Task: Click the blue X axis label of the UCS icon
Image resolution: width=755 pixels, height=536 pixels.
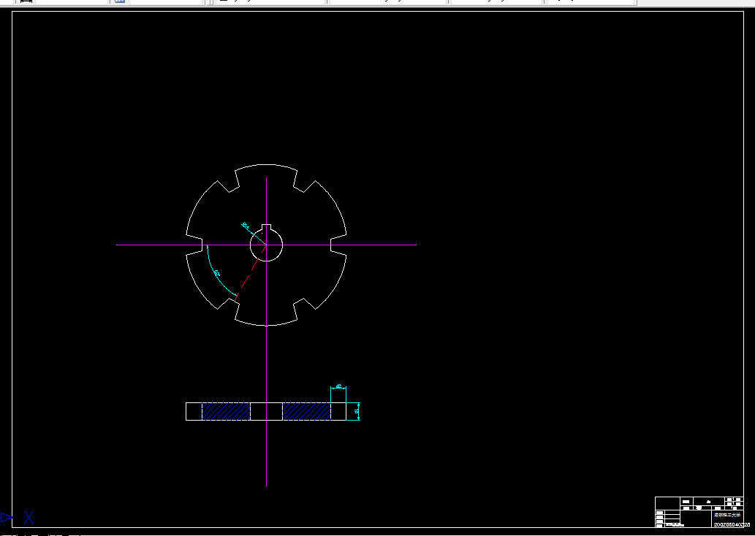Action: 29,518
